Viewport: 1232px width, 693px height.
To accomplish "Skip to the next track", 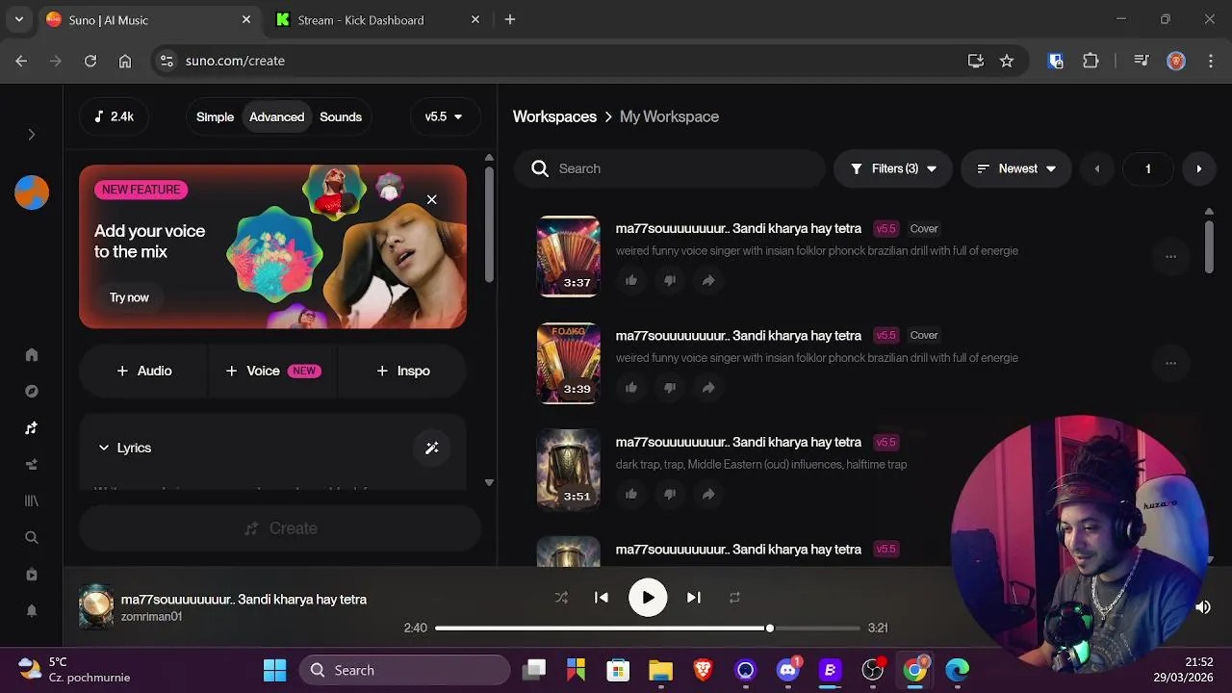I will point(693,598).
